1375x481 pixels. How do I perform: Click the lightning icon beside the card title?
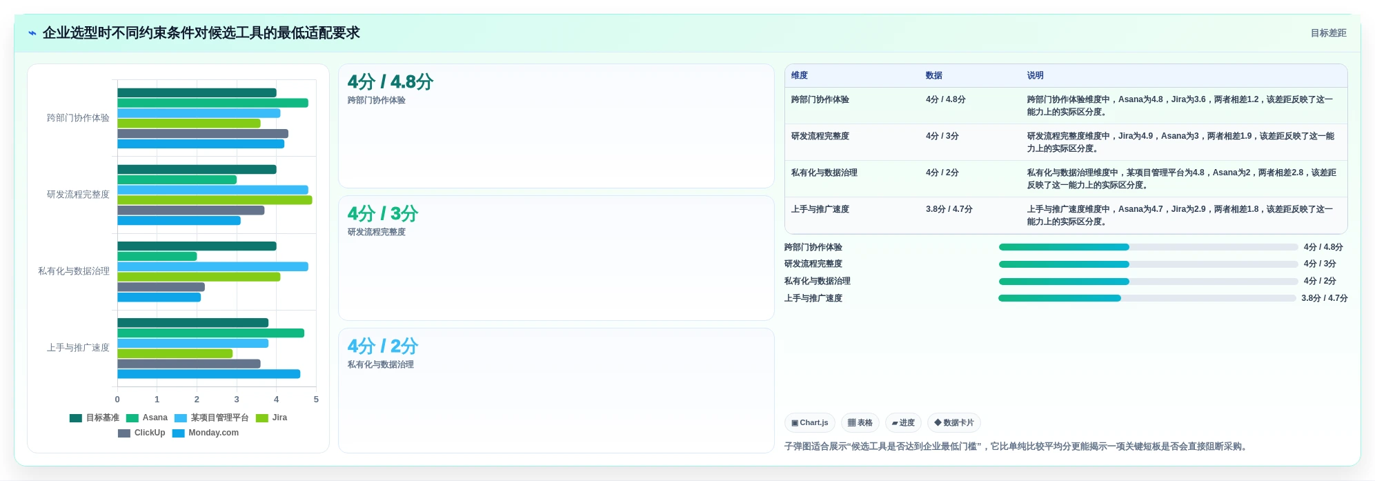click(x=32, y=33)
